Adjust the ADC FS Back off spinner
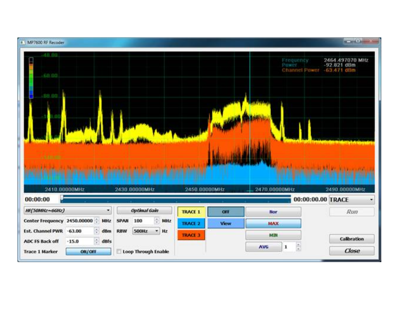 pyautogui.click(x=97, y=241)
